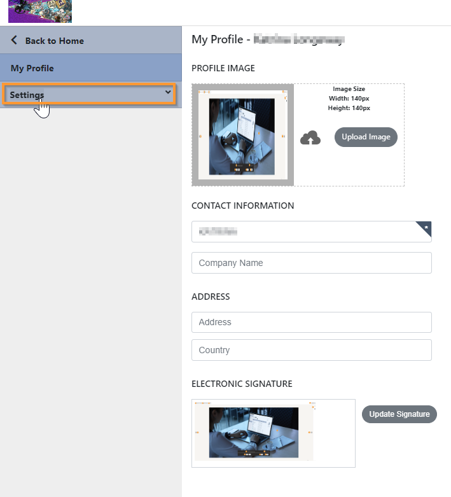This screenshot has width=451, height=497.
Task: Click the Image Size info text
Action: 349,98
